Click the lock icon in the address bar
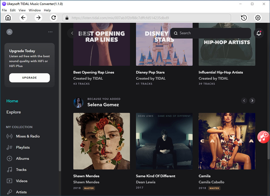270x196 pixels. (x=67, y=18)
